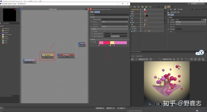The height and width of the screenshot is (112, 207).
Task: Open the Source dropdown set to Auto
Action: [x=115, y=22]
